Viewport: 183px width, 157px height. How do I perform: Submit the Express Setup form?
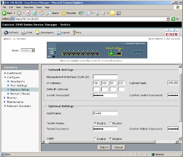coord(104,147)
